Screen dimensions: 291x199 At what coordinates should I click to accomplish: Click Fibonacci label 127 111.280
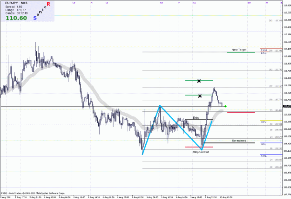(x=276, y=86)
